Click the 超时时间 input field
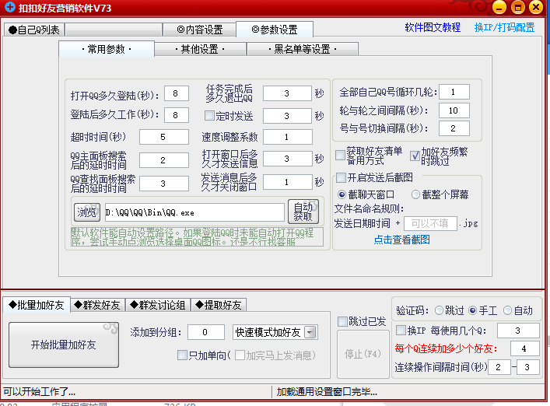The height and width of the screenshot is (406, 550). 164,137
